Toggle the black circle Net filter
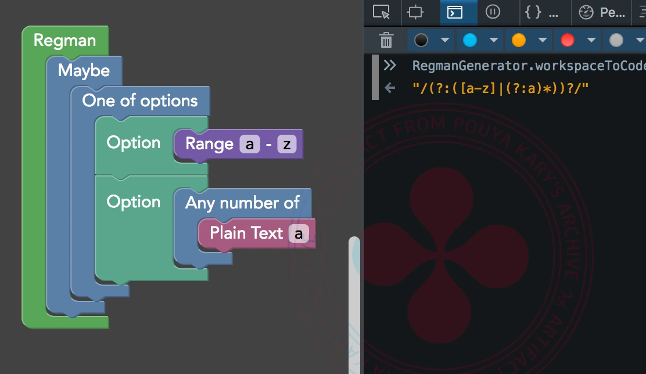This screenshot has width=646, height=374. [x=422, y=40]
